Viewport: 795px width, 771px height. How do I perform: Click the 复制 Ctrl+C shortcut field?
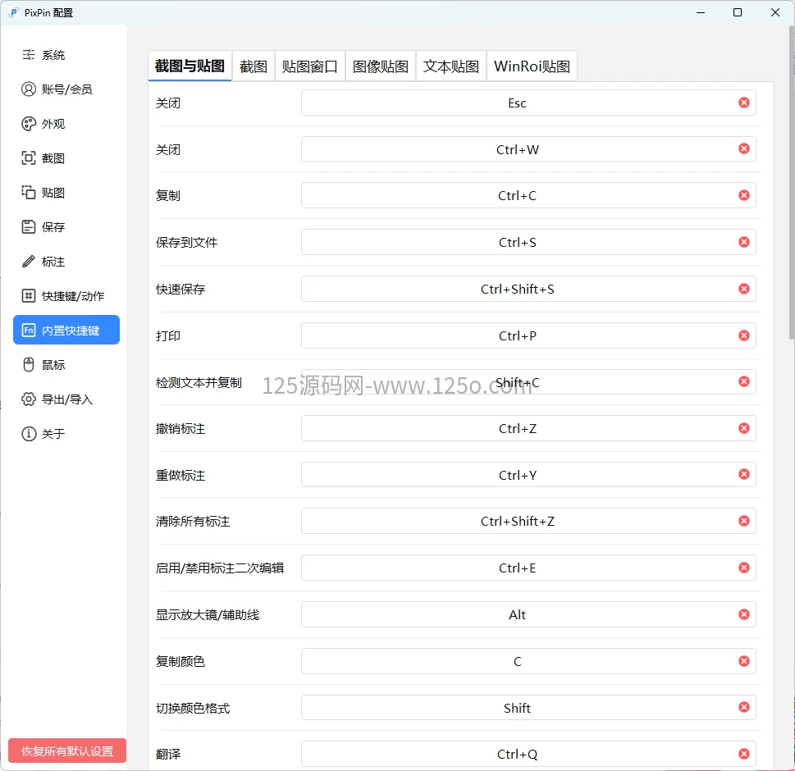pos(517,196)
